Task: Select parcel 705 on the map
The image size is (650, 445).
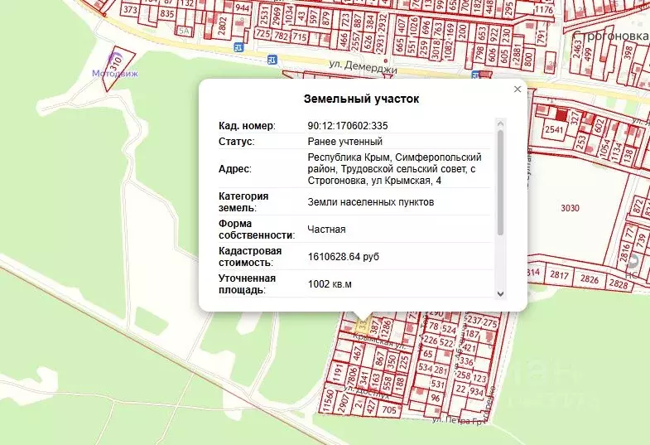Action: coord(389,409)
